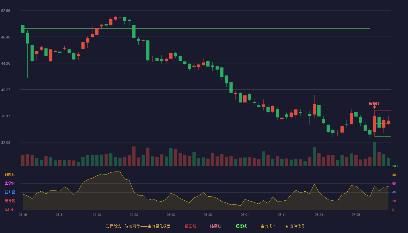Click the red 强压线 legend line symbol

pyautogui.click(x=182, y=226)
